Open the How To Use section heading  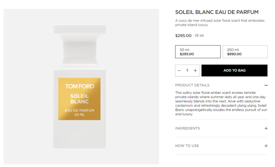[187, 146]
